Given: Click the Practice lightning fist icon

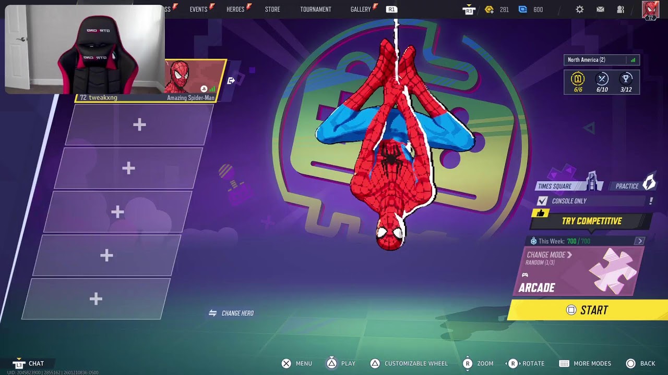Looking at the screenshot, I should 649,182.
